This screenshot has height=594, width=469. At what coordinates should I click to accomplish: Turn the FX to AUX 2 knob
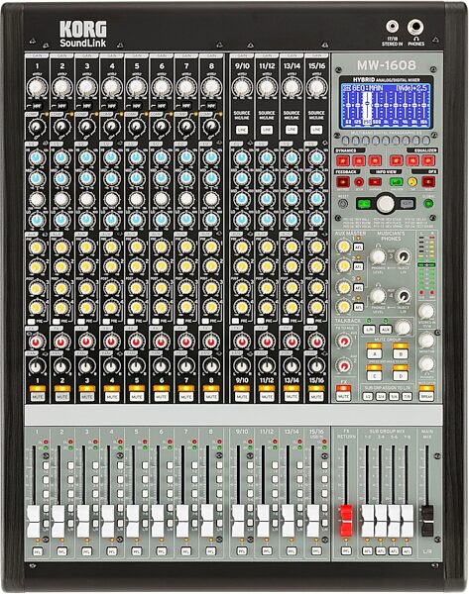tap(344, 366)
